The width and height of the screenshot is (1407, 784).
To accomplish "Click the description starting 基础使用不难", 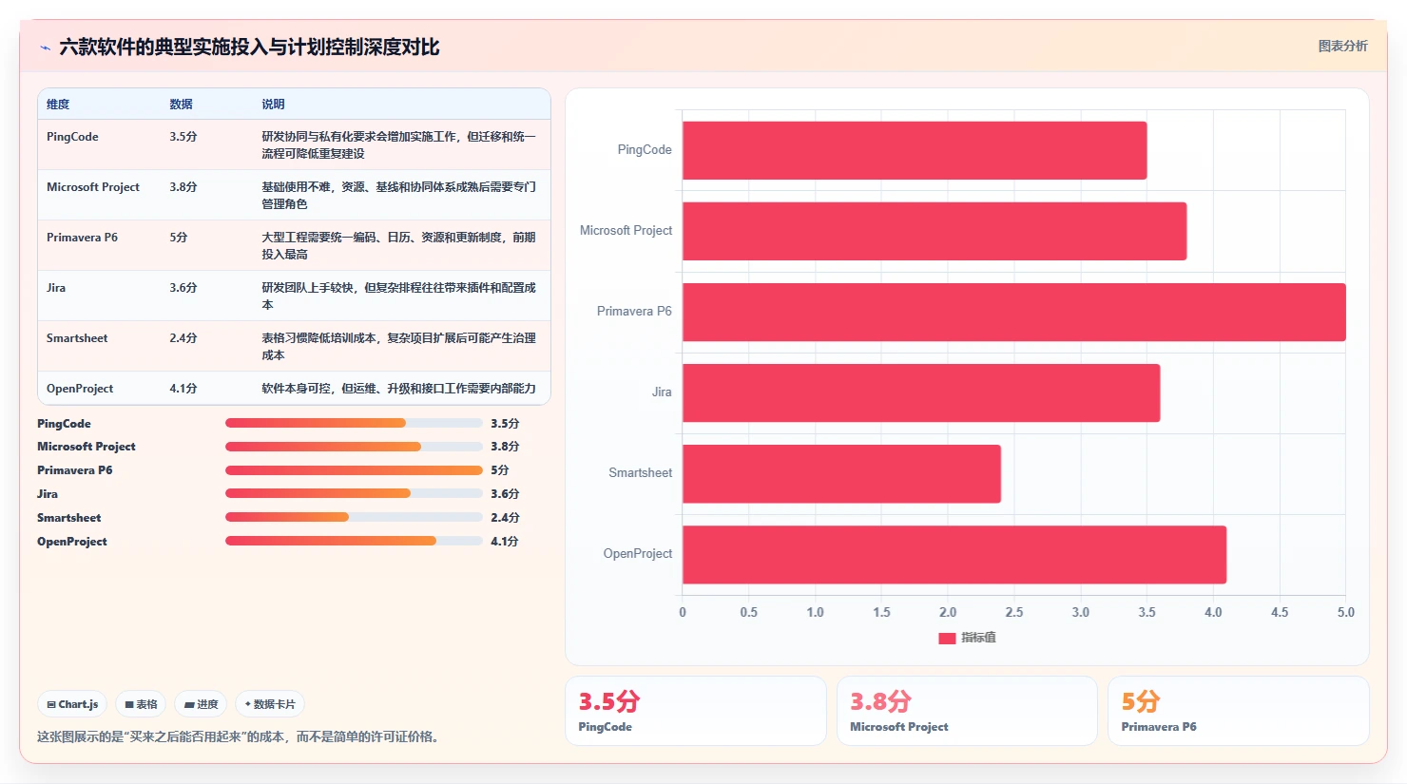I will [x=399, y=196].
